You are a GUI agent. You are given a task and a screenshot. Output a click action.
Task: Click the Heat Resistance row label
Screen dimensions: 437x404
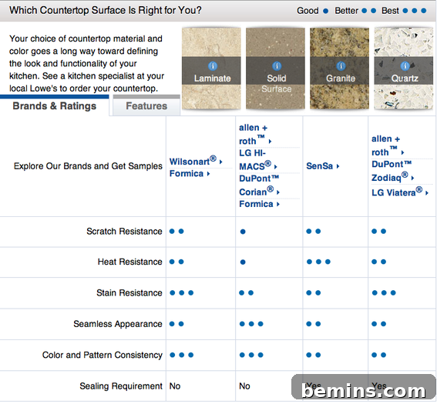(x=130, y=262)
